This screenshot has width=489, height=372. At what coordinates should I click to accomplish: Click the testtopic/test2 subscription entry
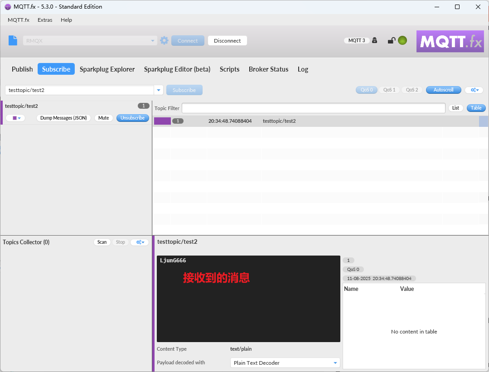click(77, 112)
